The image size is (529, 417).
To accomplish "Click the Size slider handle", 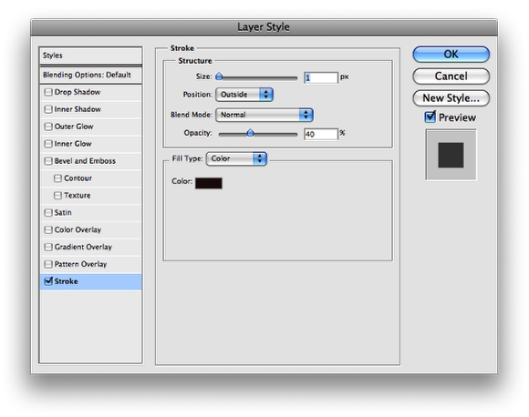I will [219, 76].
